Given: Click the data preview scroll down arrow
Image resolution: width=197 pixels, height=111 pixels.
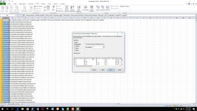Looking at the screenshot, I should pos(122,64).
